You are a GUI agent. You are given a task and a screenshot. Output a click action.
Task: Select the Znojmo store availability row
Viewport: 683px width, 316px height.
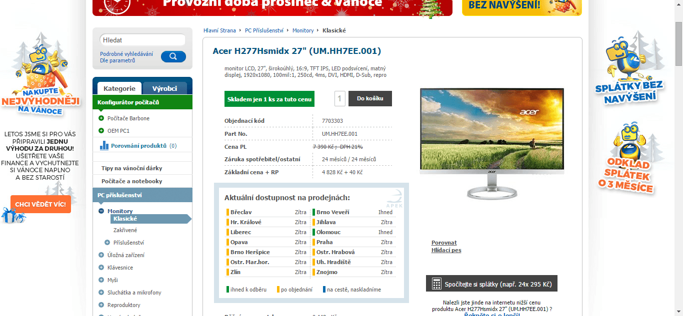pos(353,272)
